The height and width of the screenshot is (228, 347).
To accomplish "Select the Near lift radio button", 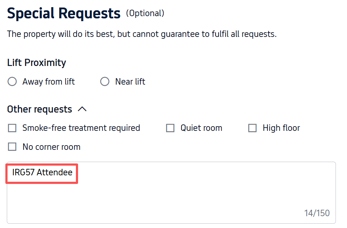I will 105,82.
